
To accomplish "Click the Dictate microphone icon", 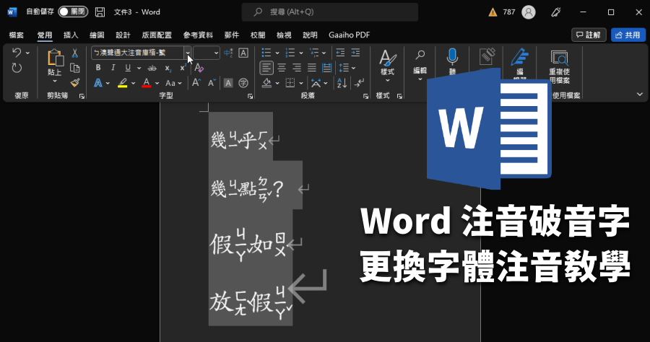I will (x=452, y=57).
